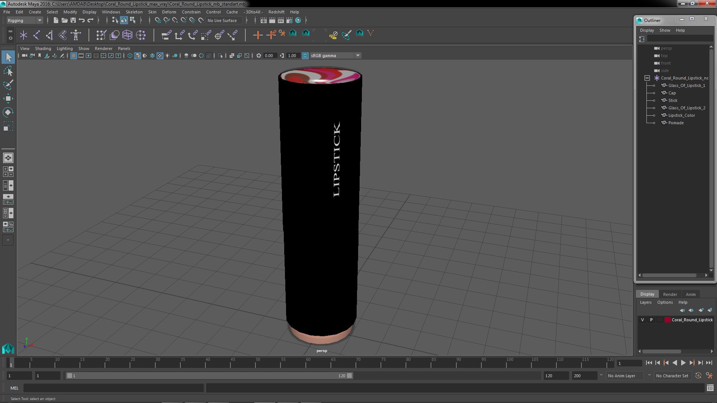Open the Deform menu
Screen dimensions: 717x403
169,12
